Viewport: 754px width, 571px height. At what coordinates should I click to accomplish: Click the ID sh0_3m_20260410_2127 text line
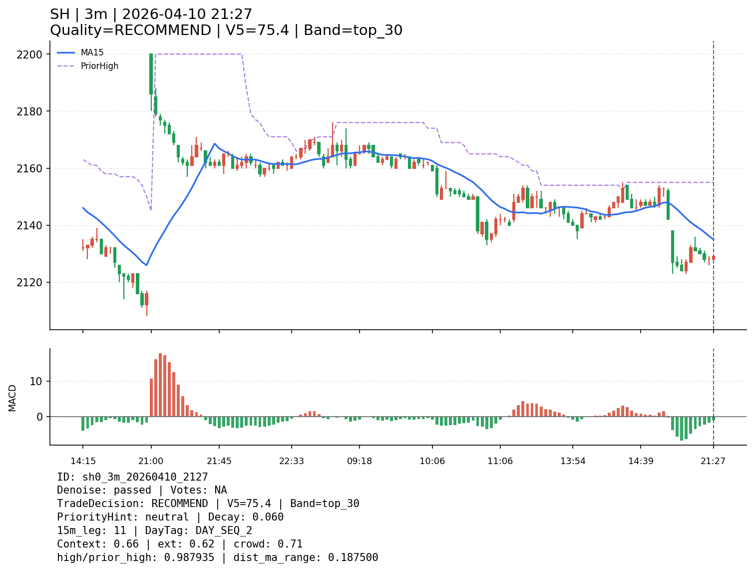[x=132, y=477]
